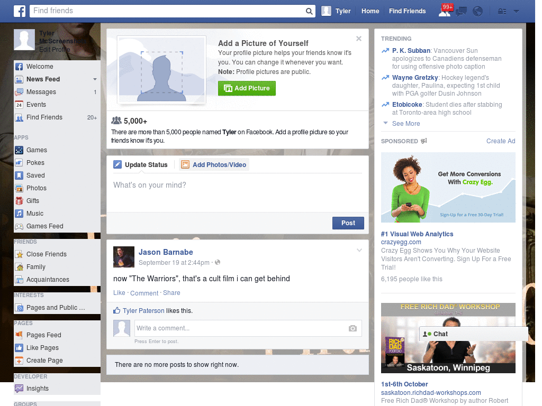
Task: Open Pokes from the sidebar
Action: (x=35, y=163)
